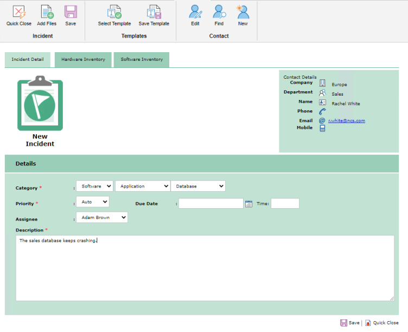Viewport: 408px width, 332px height.
Task: Switch to the Hardware Inventory tab
Action: [83, 60]
